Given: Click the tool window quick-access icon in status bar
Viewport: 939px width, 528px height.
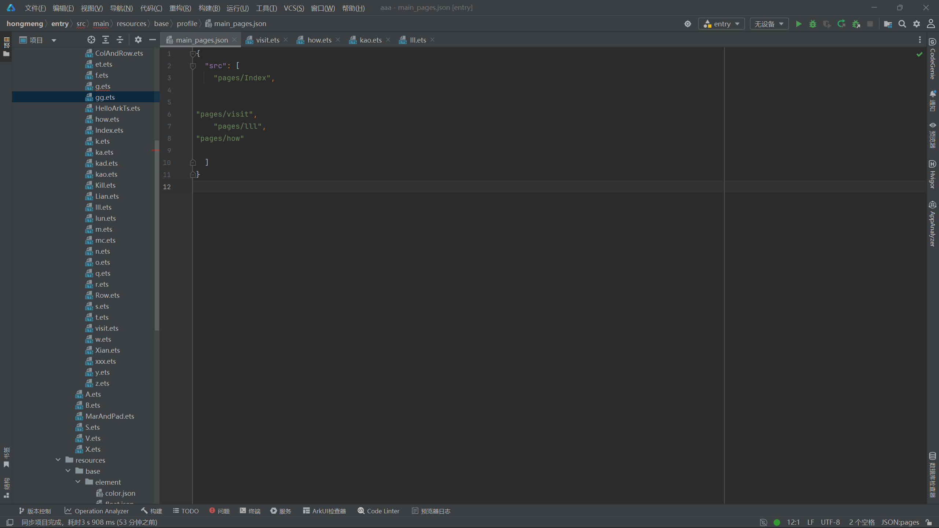Looking at the screenshot, I should point(10,522).
